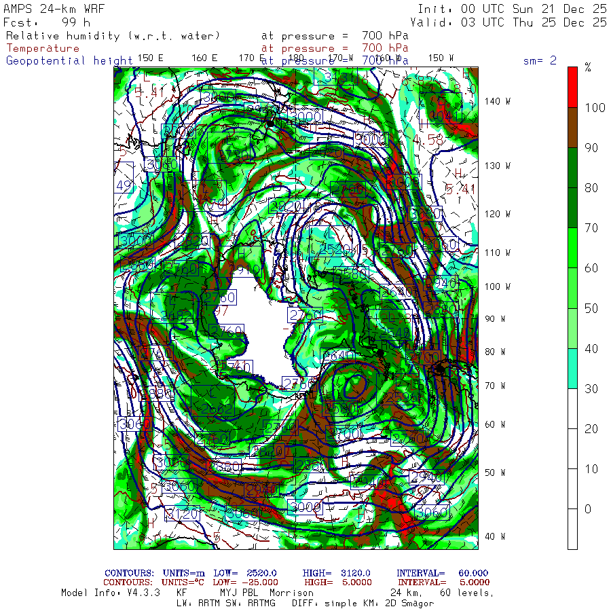Click the '160 E' longitude label

tap(204, 58)
